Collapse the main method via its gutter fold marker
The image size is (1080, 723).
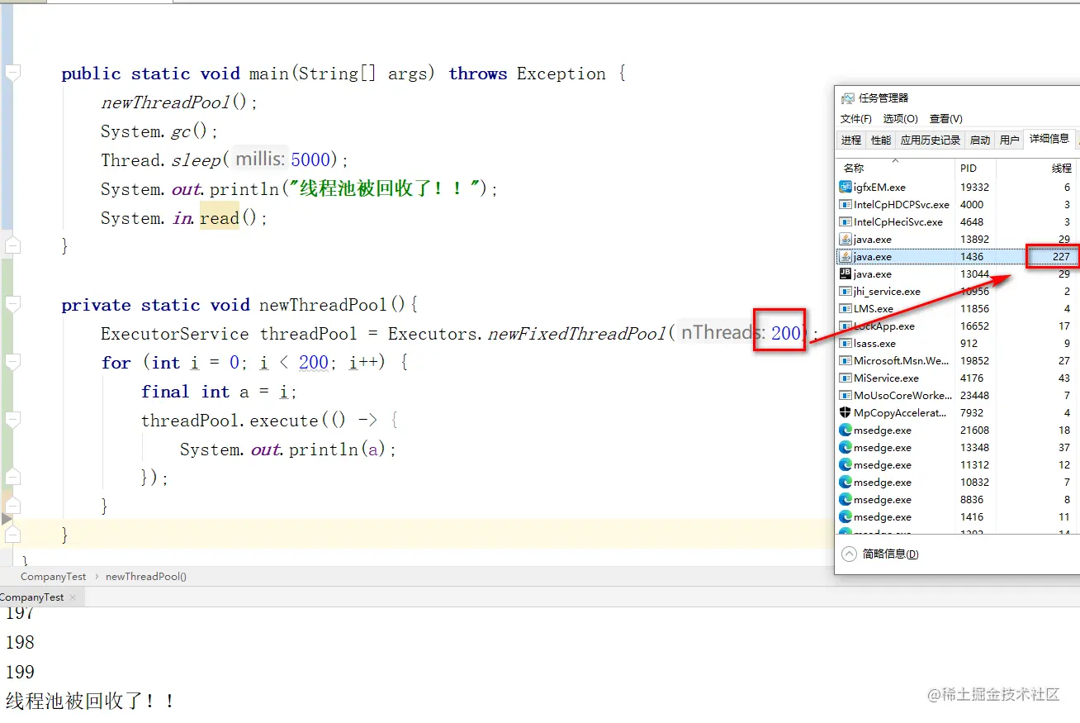[x=12, y=73]
